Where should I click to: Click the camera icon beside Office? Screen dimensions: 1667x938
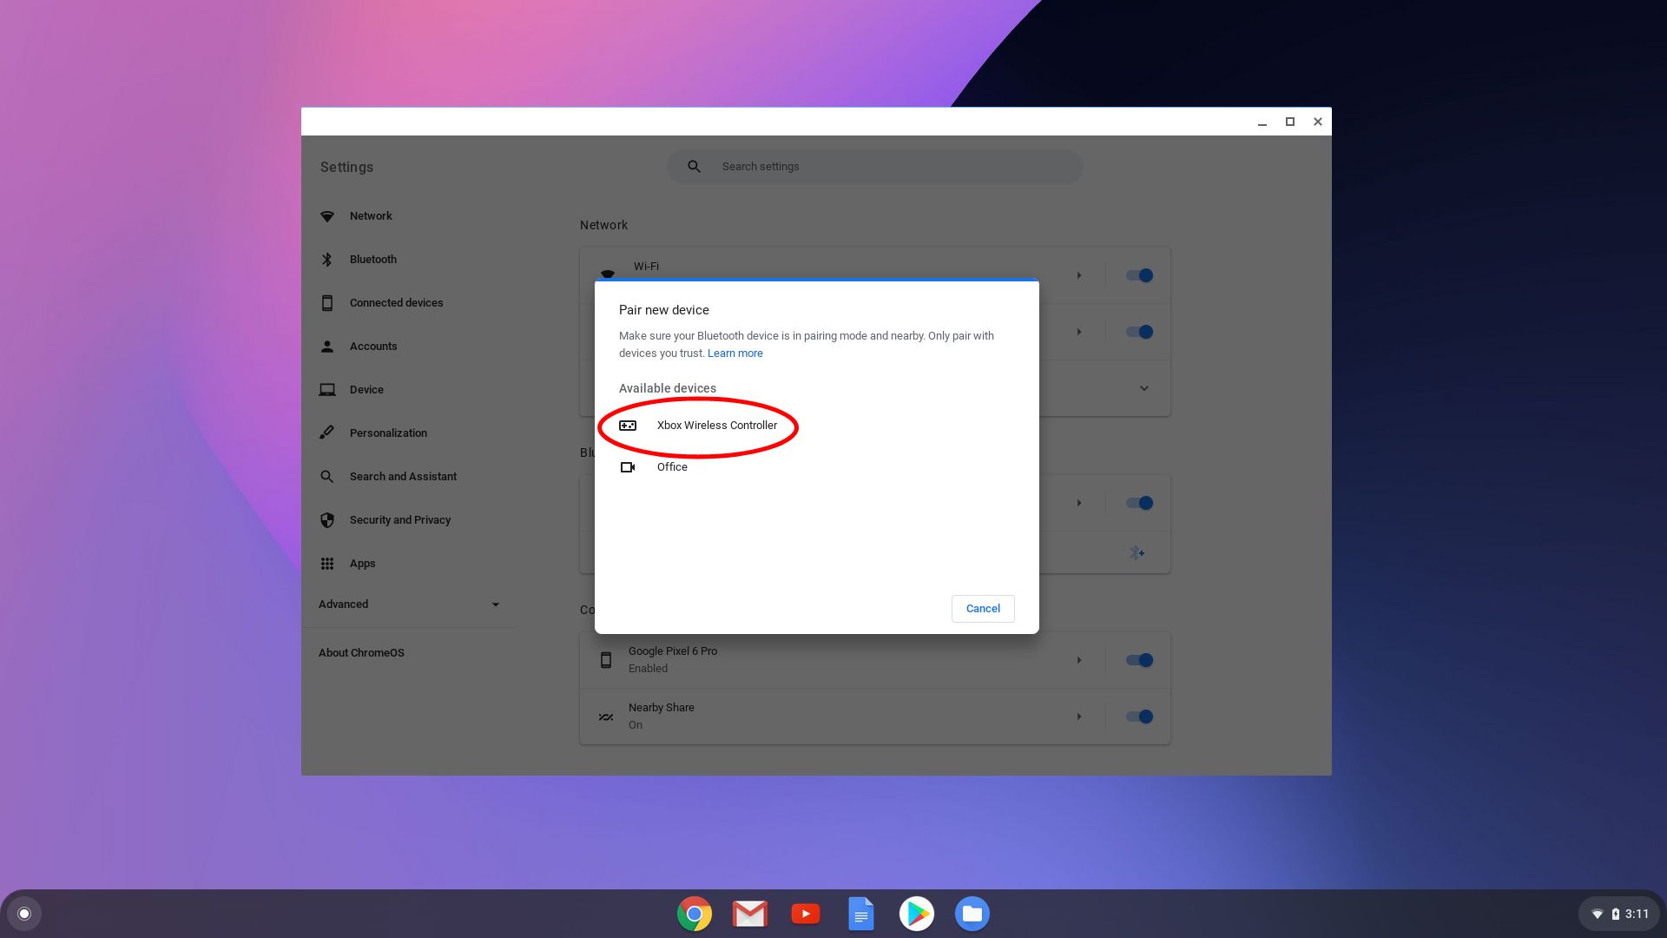[x=628, y=467]
